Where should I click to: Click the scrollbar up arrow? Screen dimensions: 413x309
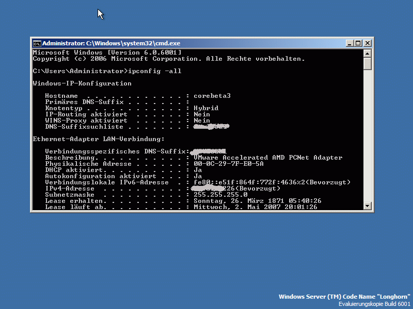pos(367,54)
